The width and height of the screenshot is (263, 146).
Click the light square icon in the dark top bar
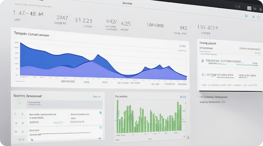[249, 8]
